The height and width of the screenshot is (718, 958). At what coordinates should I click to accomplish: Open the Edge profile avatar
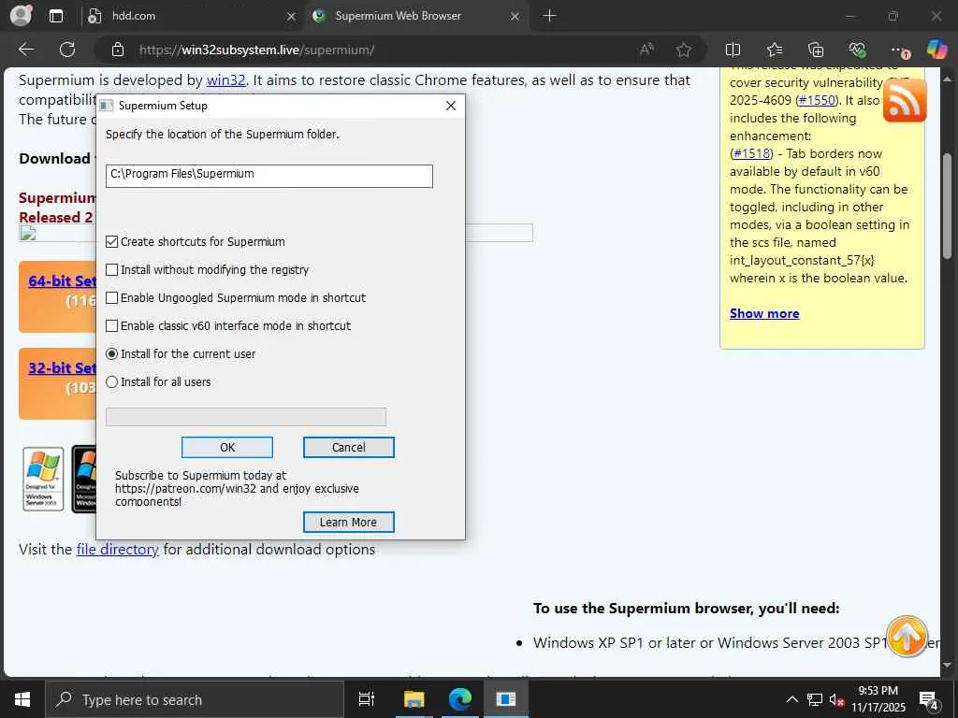click(21, 15)
